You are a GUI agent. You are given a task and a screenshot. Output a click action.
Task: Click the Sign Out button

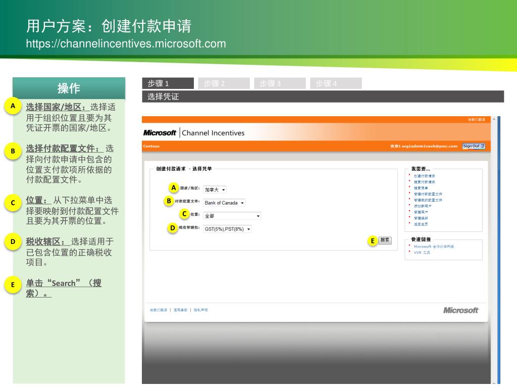coord(474,146)
